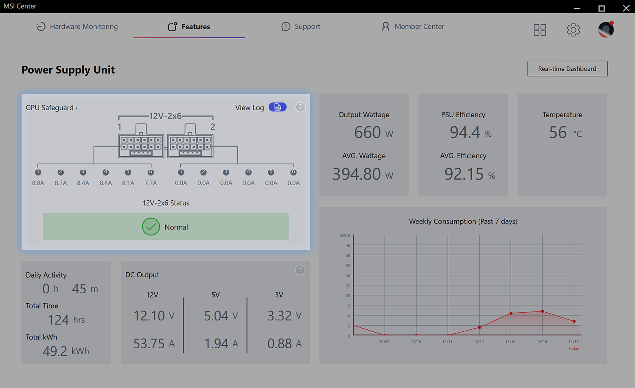Click the green Normal status checkmark
This screenshot has height=388, width=635.
click(151, 227)
